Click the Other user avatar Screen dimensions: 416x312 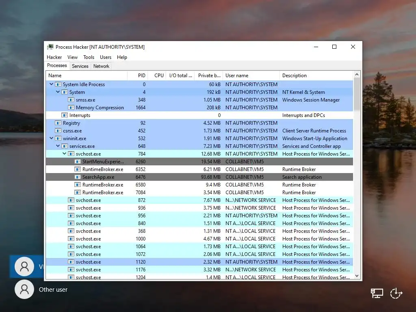pos(24,289)
